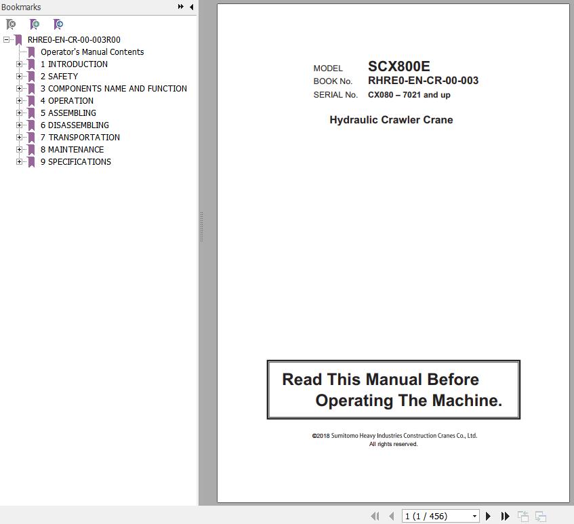Expand the 6 DISASSEMBLING bookmark
Image resolution: width=574 pixels, height=524 pixels.
(x=20, y=125)
